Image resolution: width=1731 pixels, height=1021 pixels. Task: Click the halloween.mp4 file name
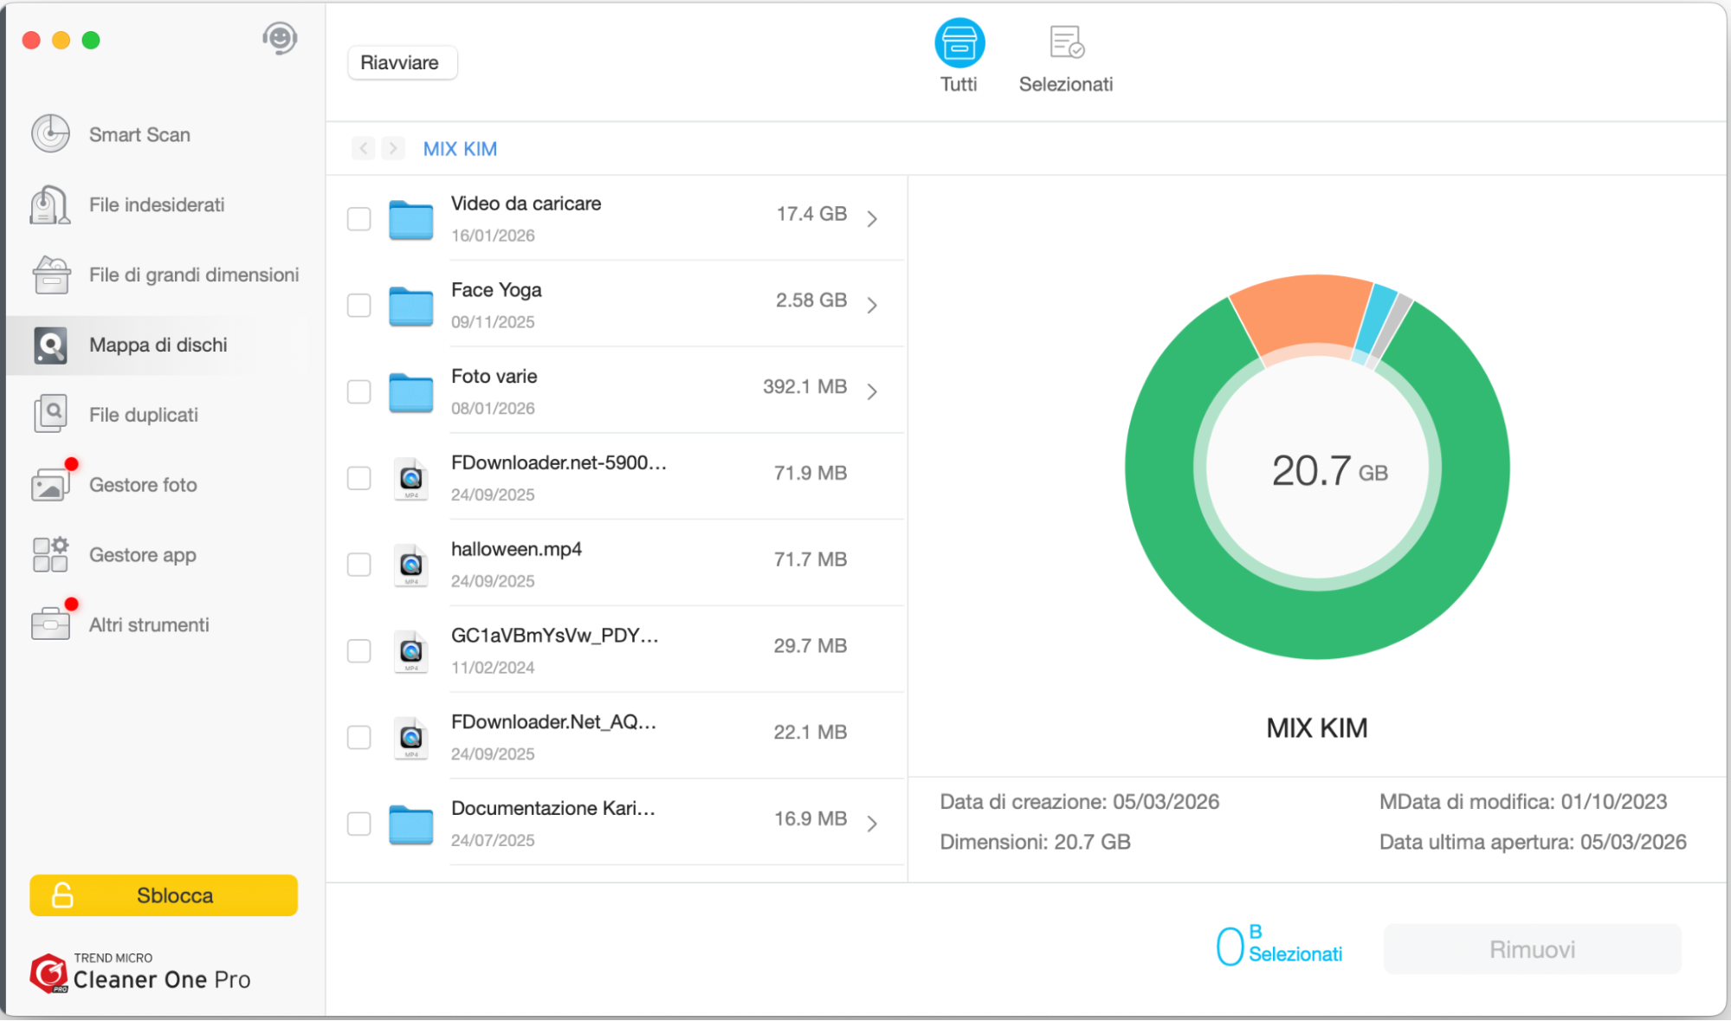(x=516, y=550)
